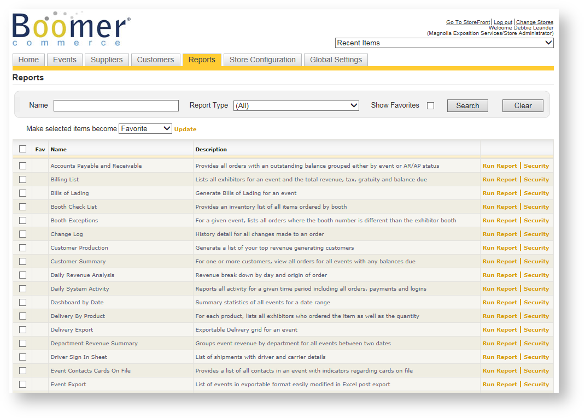Click the Update link
The width and height of the screenshot is (585, 419).
point(185,129)
